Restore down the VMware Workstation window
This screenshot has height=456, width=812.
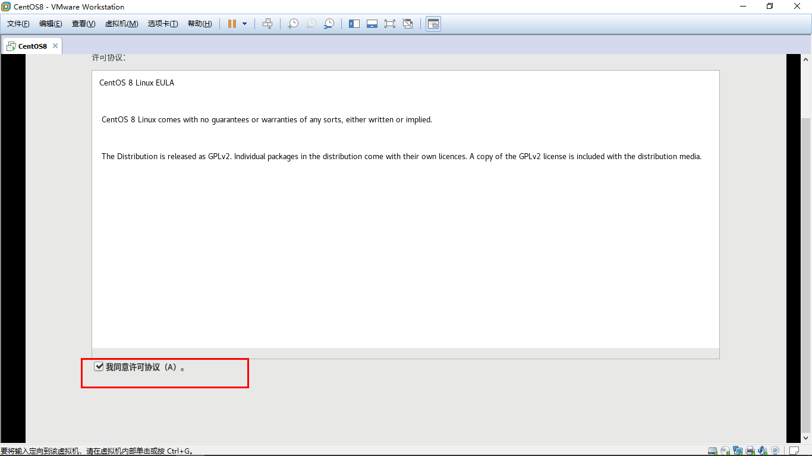click(x=770, y=7)
